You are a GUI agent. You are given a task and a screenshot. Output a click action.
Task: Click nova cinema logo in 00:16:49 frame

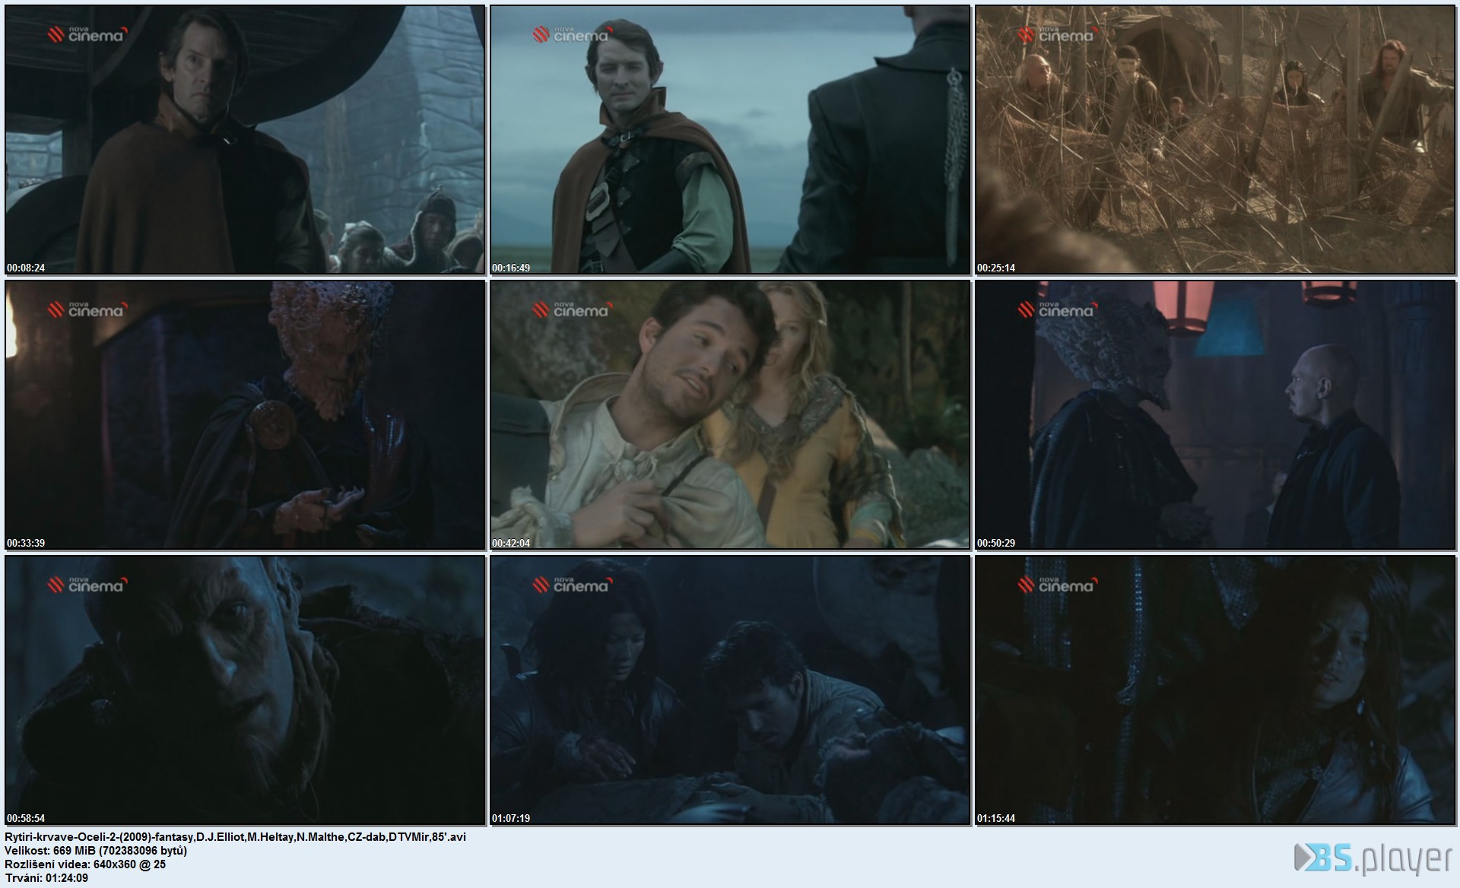click(571, 34)
